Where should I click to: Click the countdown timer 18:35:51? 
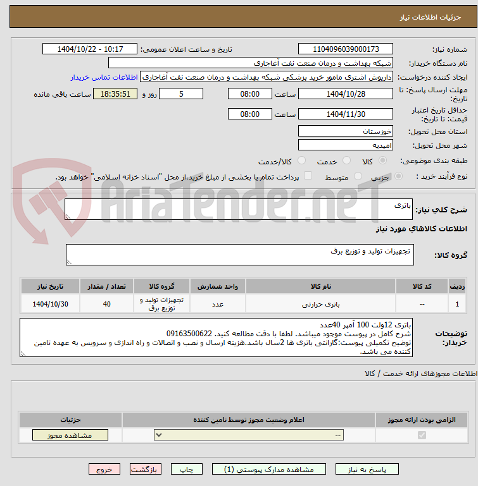click(x=115, y=94)
